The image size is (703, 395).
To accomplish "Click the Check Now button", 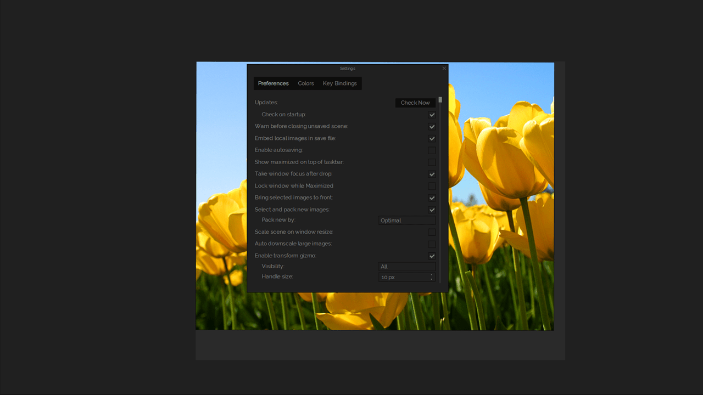I will pyautogui.click(x=415, y=103).
